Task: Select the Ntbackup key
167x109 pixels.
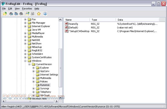Action: point(37,47)
